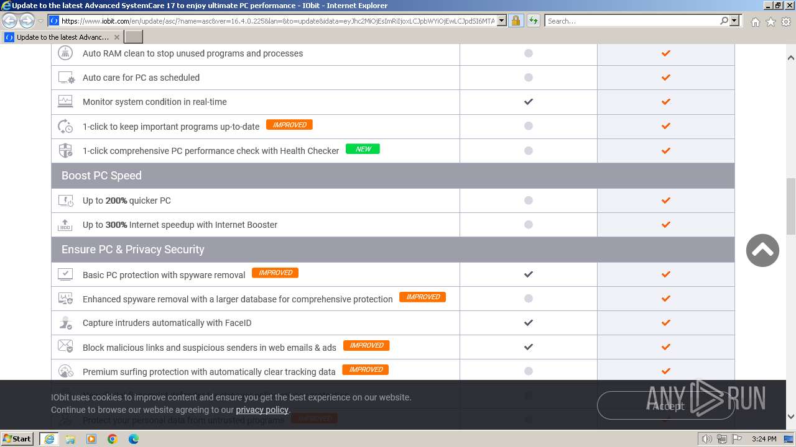
Task: Click the network tray icon
Action: point(722,439)
